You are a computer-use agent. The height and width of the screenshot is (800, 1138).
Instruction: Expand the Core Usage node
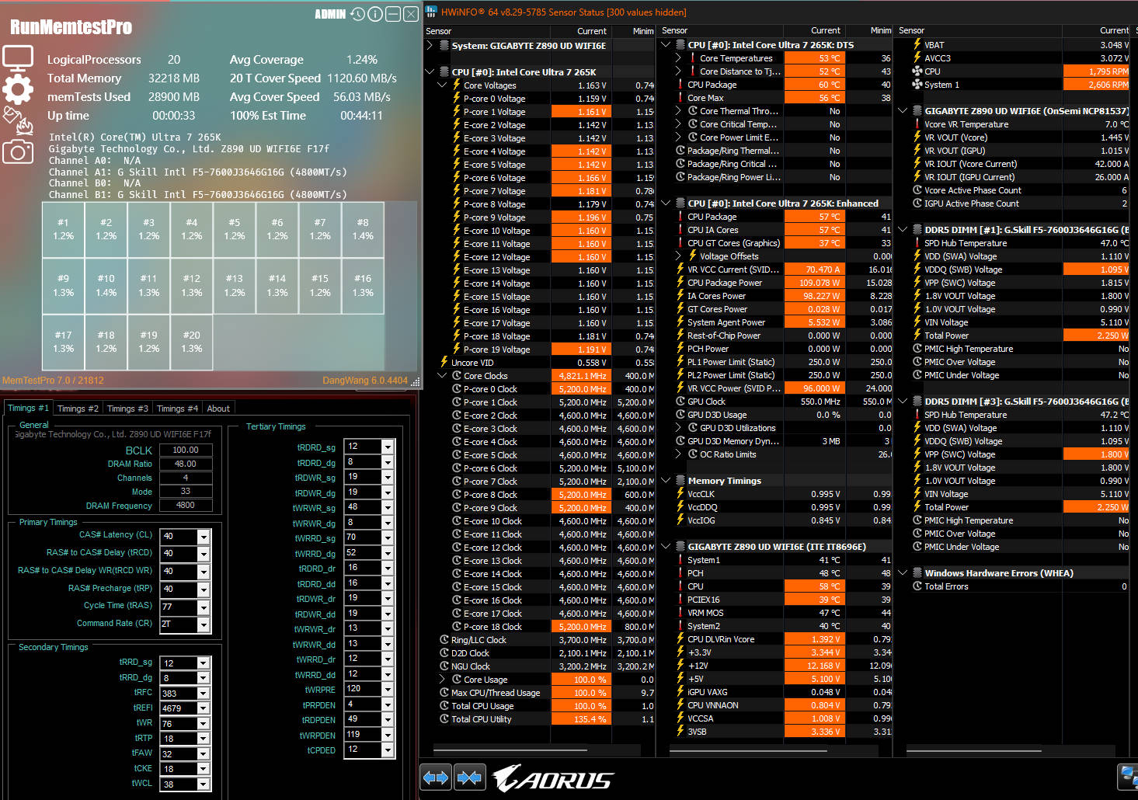tap(442, 680)
